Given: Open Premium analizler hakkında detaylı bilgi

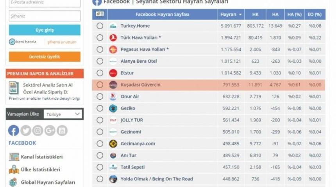Looking at the screenshot, I should 44,98.
